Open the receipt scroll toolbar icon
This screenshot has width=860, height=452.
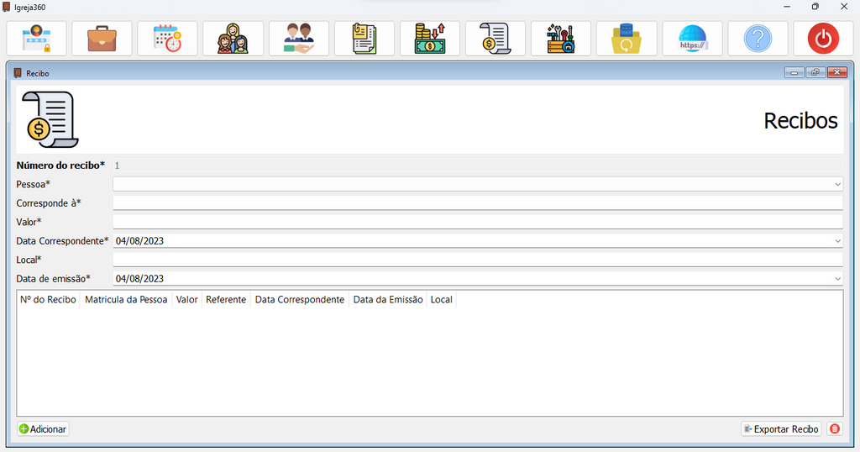(x=496, y=39)
